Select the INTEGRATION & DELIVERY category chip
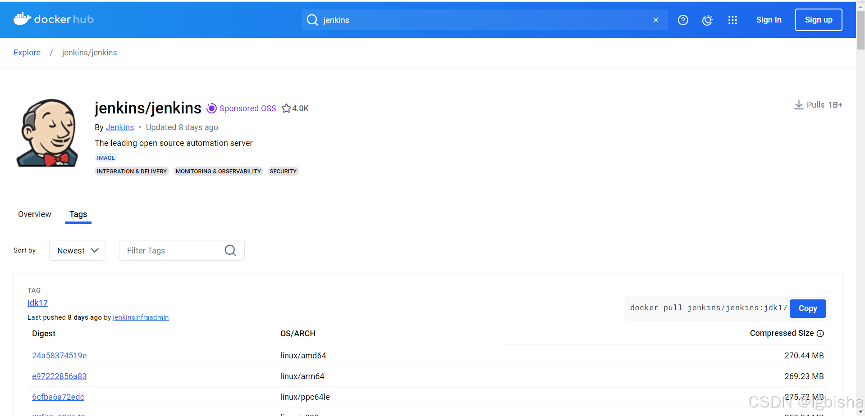865x416 pixels. (x=132, y=171)
